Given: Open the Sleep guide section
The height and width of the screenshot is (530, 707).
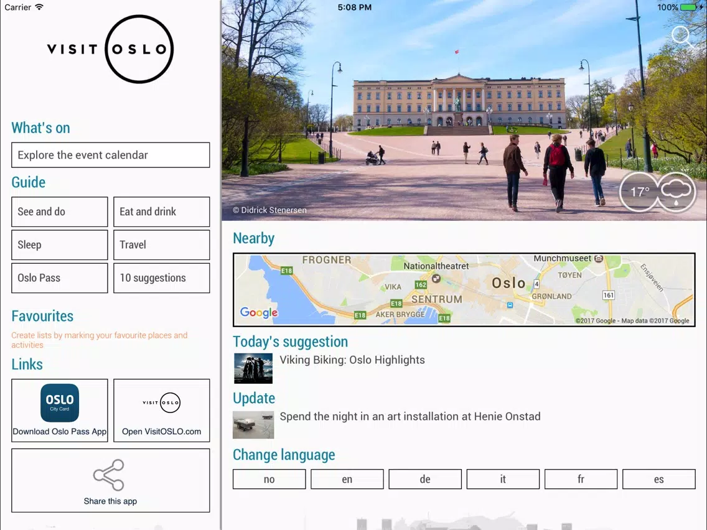Looking at the screenshot, I should click(x=60, y=244).
